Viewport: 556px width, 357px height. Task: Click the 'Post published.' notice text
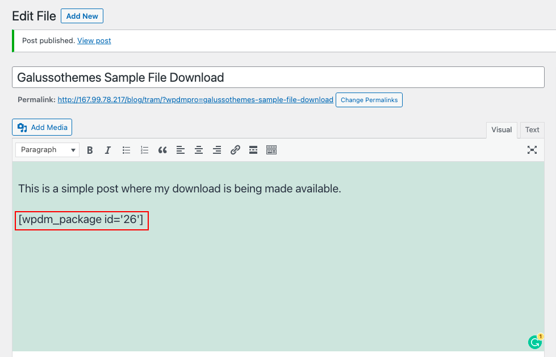[x=49, y=40]
